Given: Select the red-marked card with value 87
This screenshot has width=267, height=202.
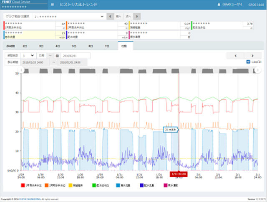Looking at the screenshot, I should 35,25.
